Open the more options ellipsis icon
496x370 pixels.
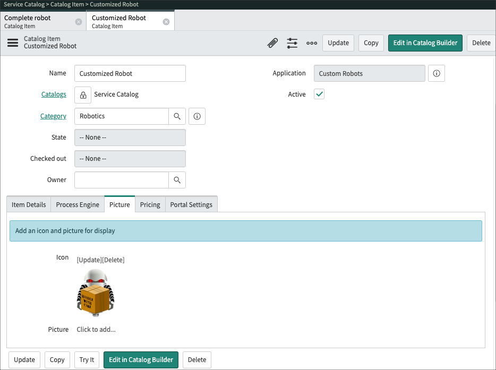point(311,43)
